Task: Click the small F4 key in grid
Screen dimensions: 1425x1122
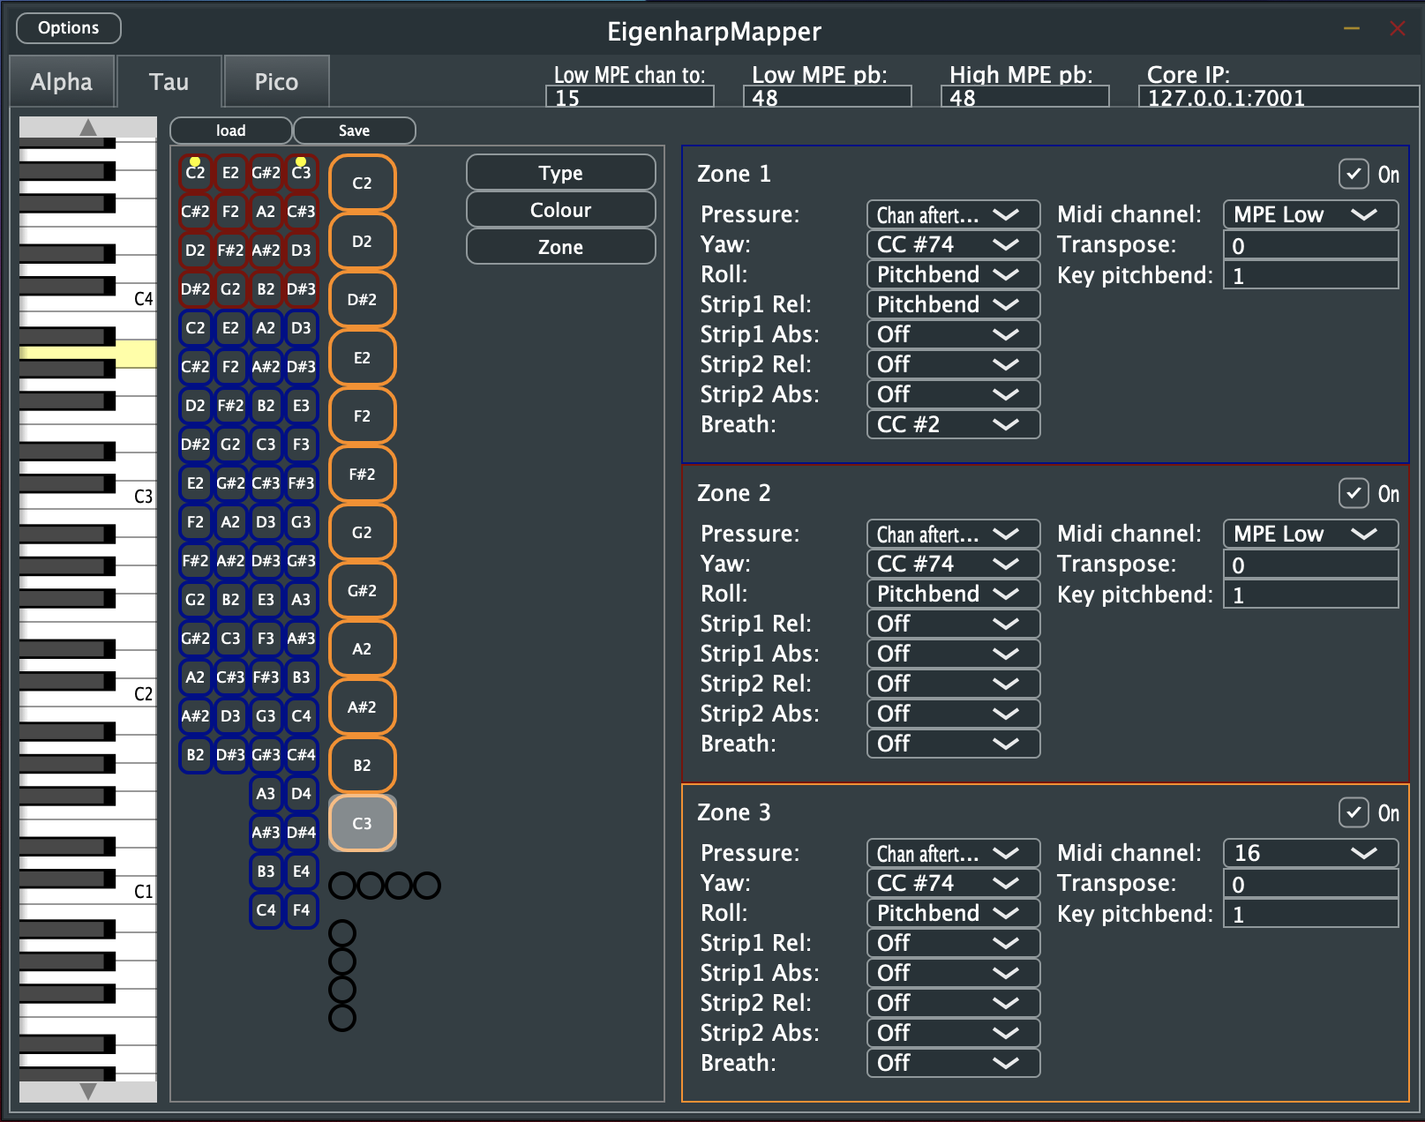Action: coord(301,910)
